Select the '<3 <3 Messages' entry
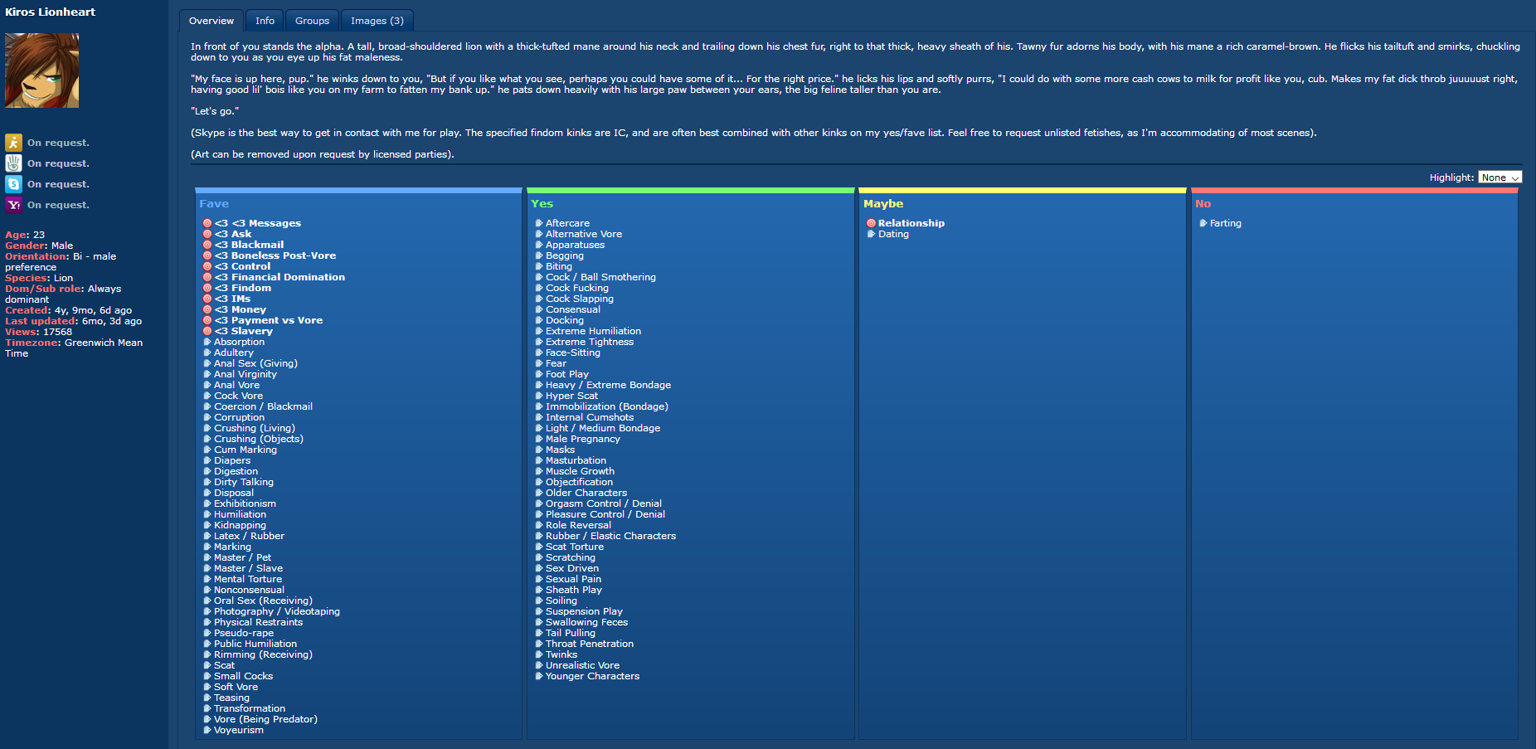 click(258, 223)
